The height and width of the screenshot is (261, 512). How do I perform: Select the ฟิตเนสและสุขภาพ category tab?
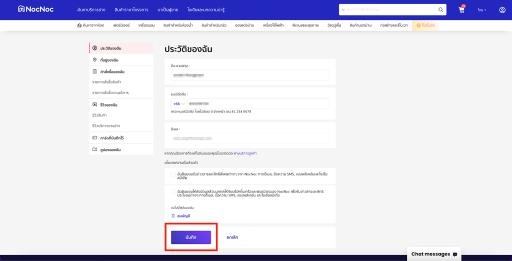pos(305,25)
